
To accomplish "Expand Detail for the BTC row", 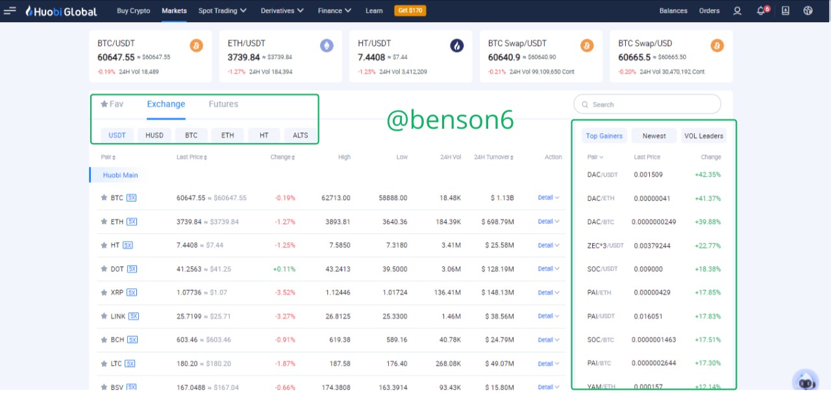I will 549,198.
